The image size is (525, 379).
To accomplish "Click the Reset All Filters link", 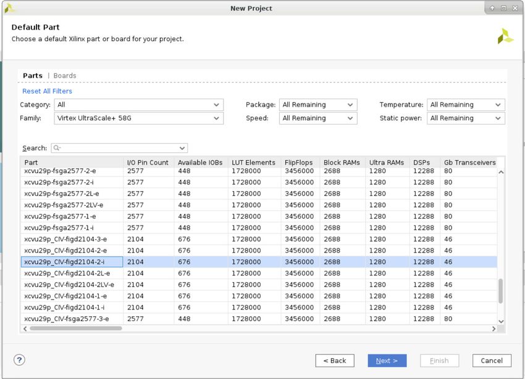I will pos(47,91).
